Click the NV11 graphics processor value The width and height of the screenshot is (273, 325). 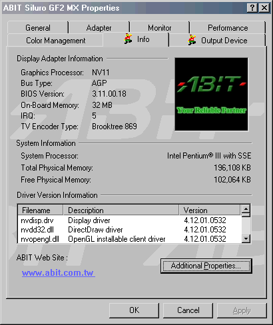(x=101, y=73)
